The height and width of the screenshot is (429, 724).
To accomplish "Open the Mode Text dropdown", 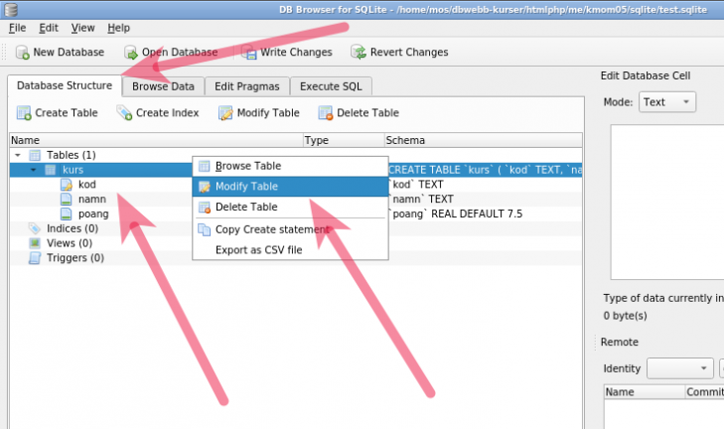I will (667, 102).
